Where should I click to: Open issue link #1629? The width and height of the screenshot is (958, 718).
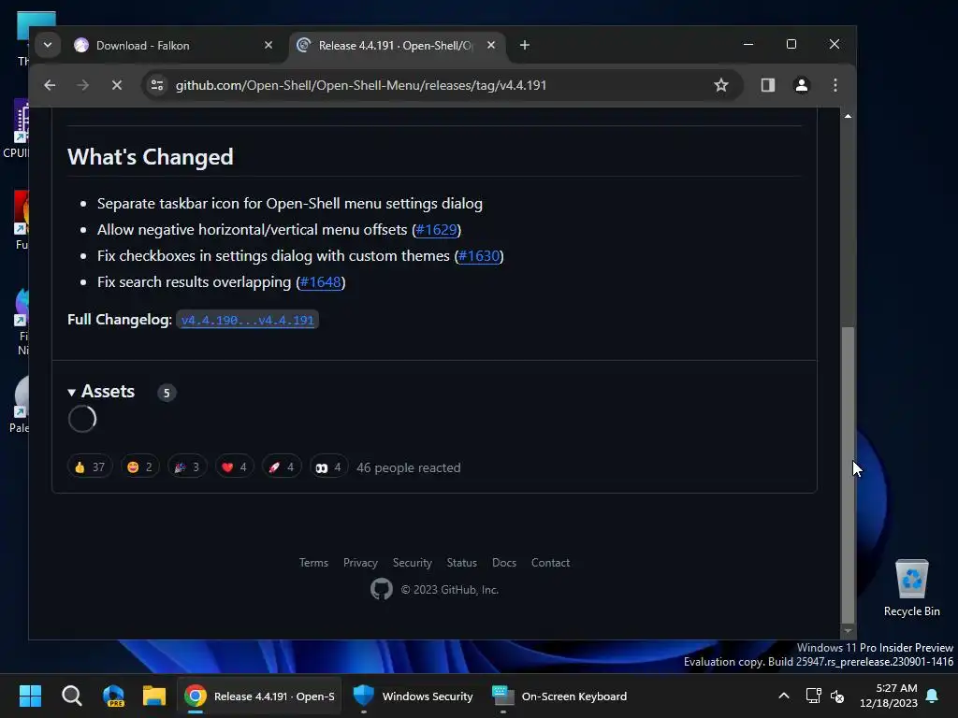coord(436,230)
